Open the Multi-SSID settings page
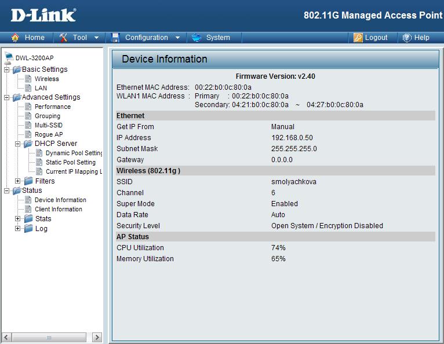The image size is (444, 344). coord(48,125)
